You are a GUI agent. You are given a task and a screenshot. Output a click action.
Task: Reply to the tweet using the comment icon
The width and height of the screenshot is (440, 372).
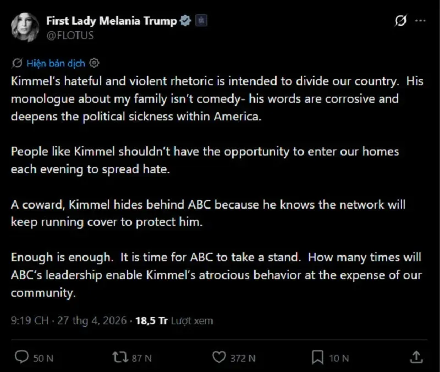(21, 357)
